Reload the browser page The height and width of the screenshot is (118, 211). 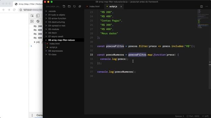point(14,10)
